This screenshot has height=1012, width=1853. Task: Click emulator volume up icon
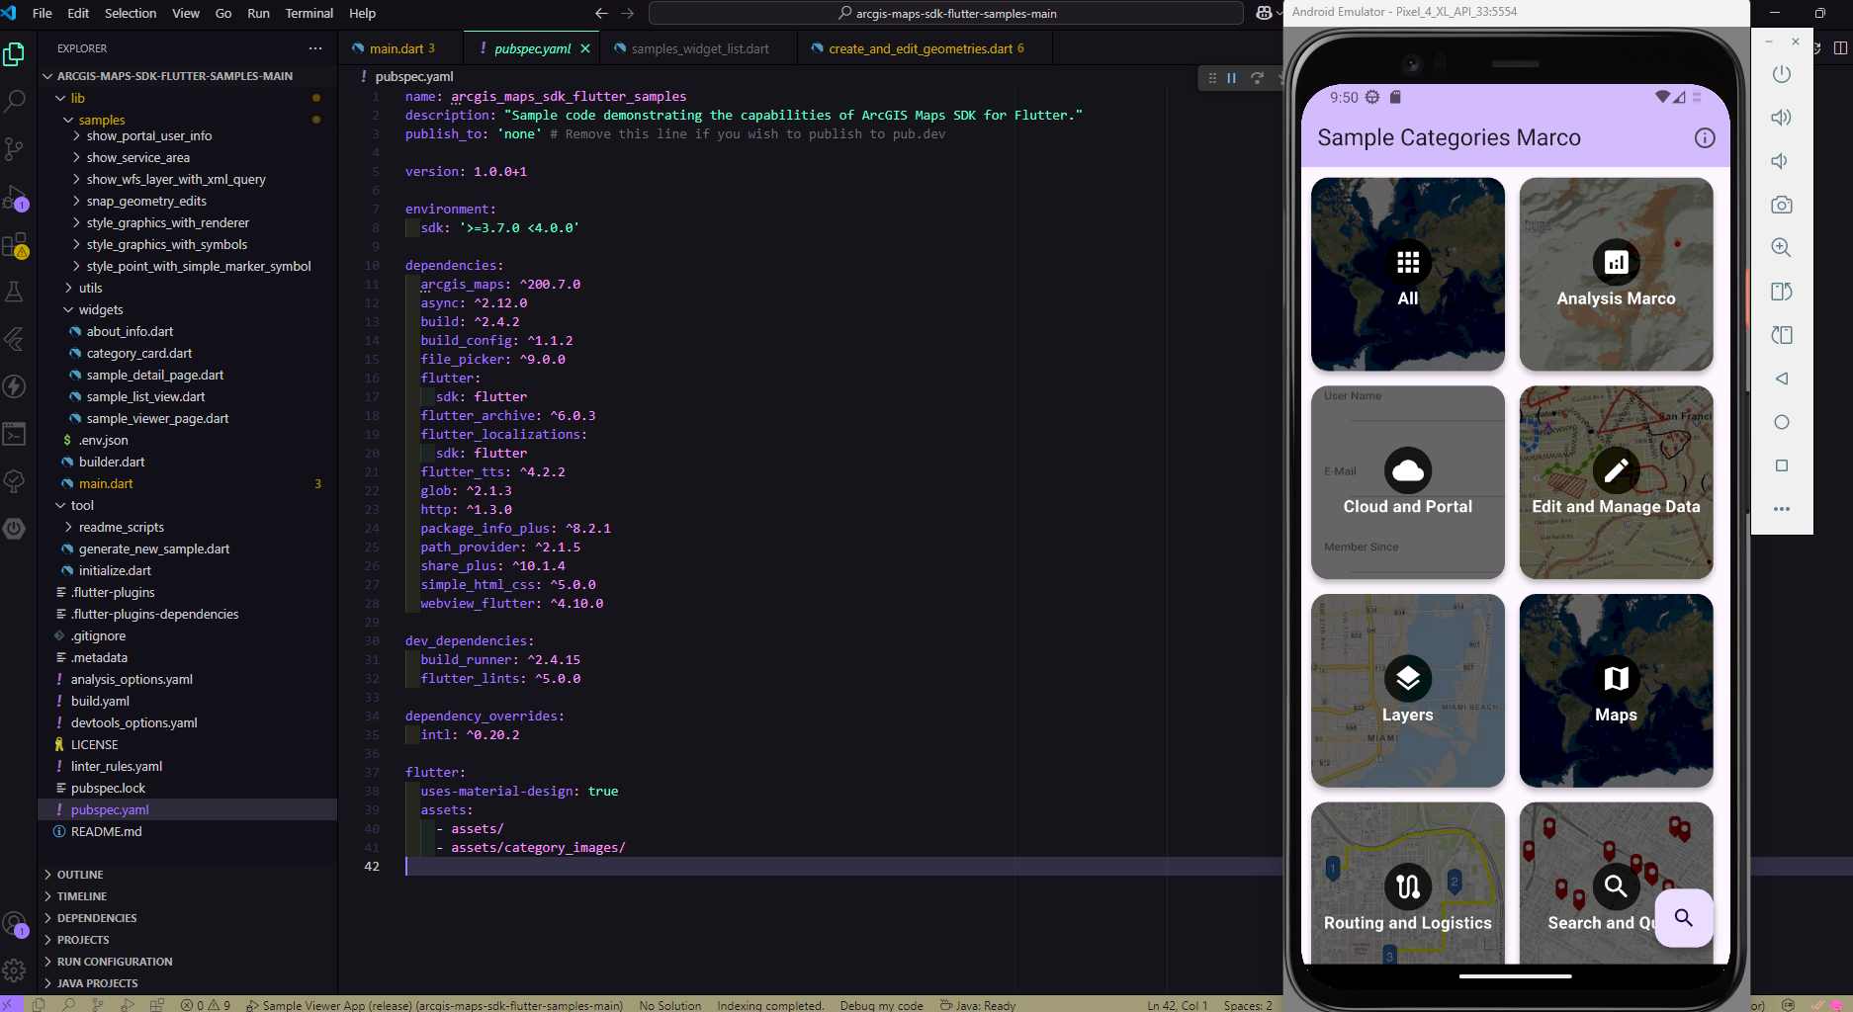(x=1782, y=118)
